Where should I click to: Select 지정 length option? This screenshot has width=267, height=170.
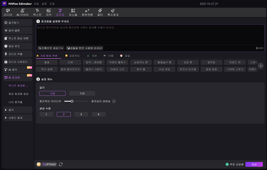tap(82, 94)
